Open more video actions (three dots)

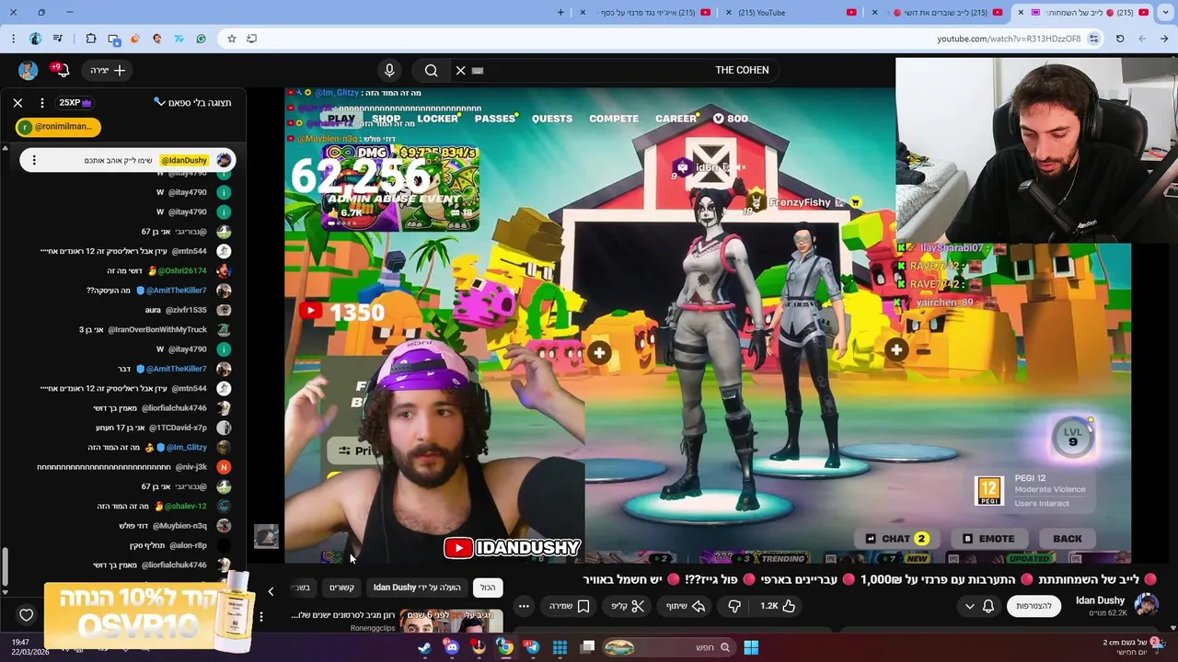[524, 606]
